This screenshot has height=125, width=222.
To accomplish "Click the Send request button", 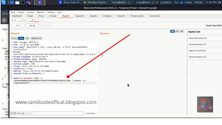I will pos(18,25).
